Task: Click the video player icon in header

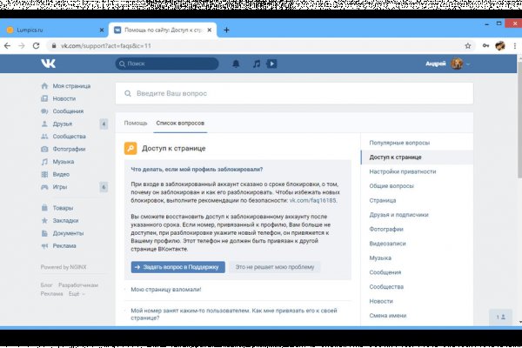Action: [x=271, y=64]
